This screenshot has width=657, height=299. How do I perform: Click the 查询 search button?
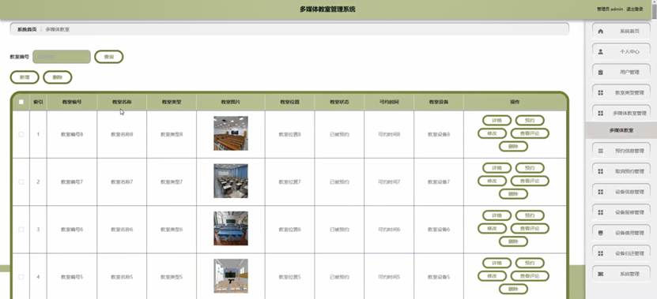[109, 57]
